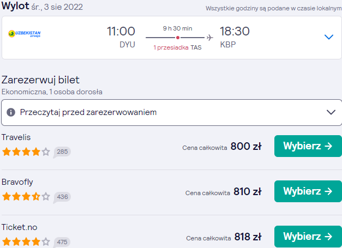Click the Uzbekistan Airways logo
This screenshot has height=248, width=342.
click(25, 34)
